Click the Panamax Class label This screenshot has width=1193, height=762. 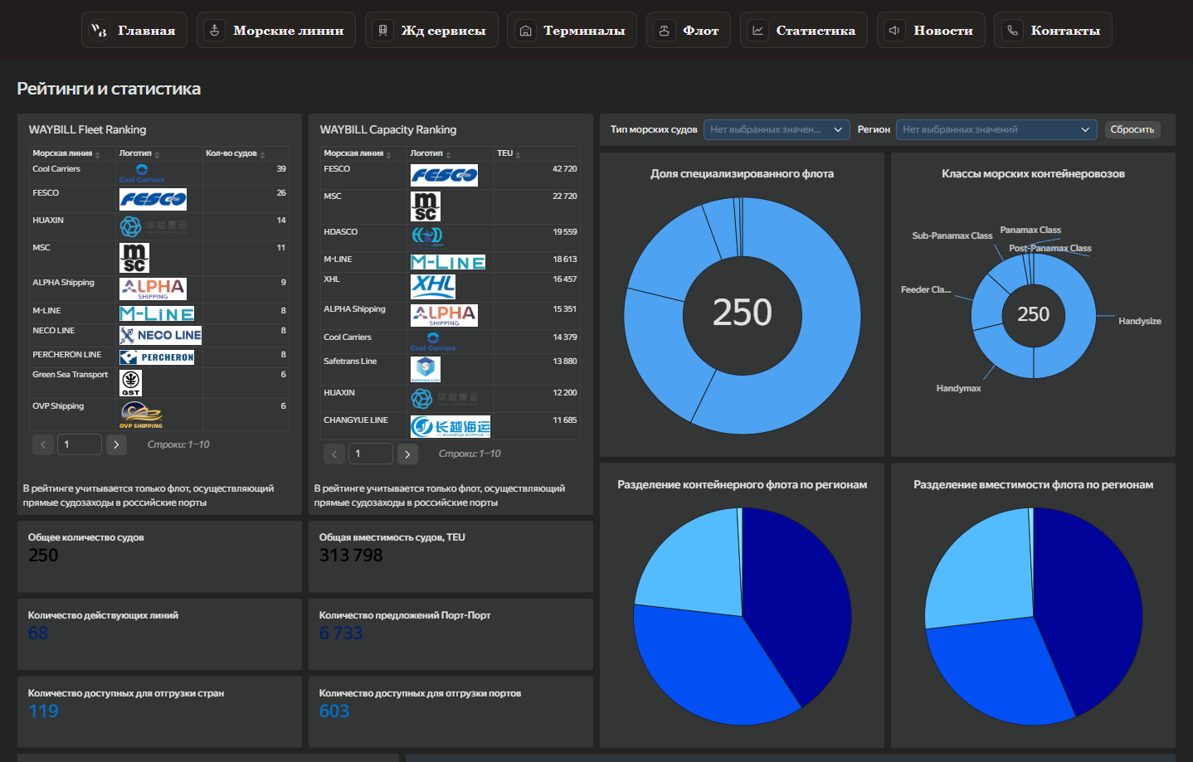1030,230
